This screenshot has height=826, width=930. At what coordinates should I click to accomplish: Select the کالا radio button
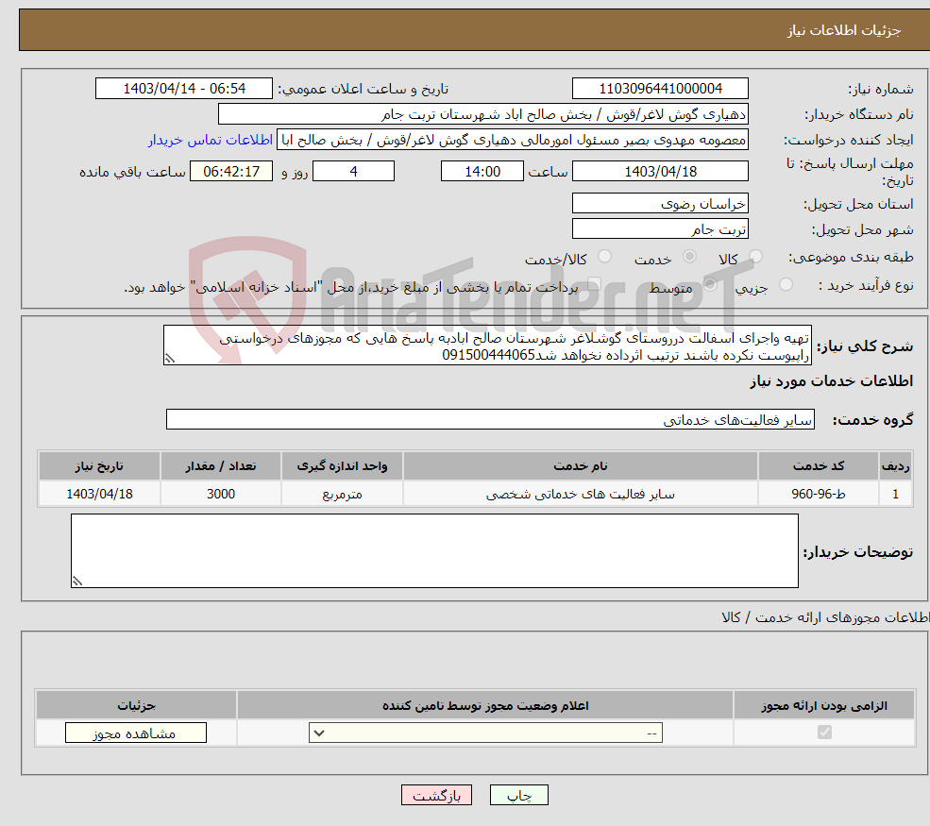pyautogui.click(x=755, y=257)
